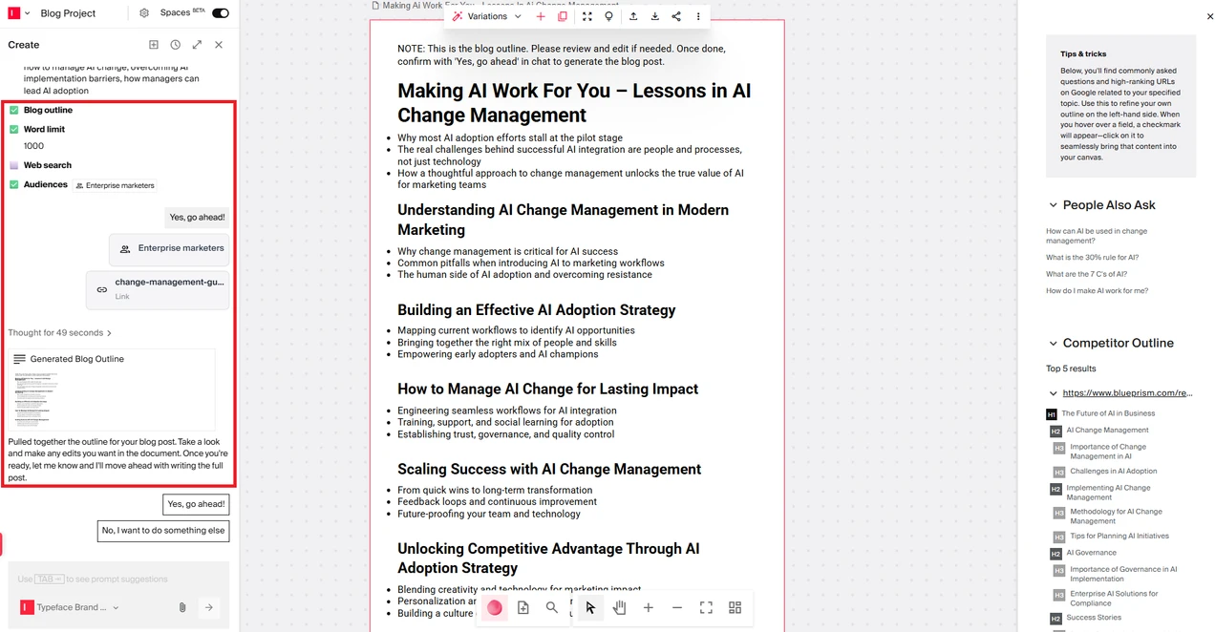
Task: Click the magnifier search icon in bottom toolbar
Action: (552, 607)
